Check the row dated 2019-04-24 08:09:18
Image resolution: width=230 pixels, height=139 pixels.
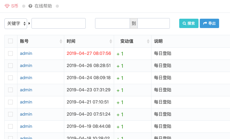[11, 78]
